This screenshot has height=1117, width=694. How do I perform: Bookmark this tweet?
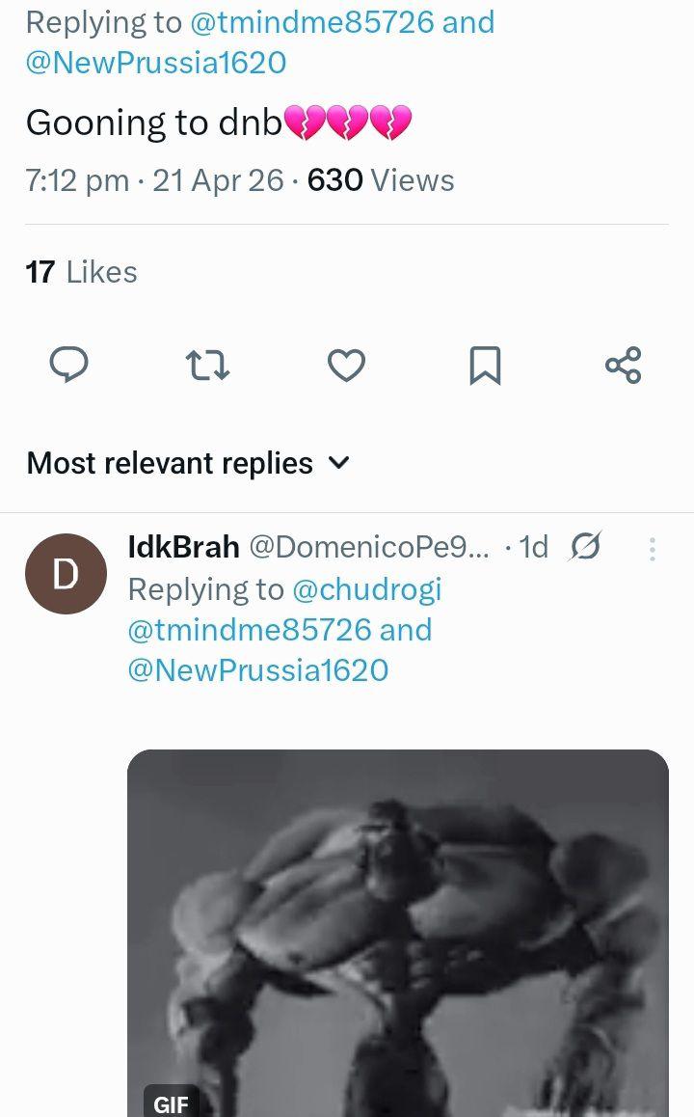tap(485, 366)
